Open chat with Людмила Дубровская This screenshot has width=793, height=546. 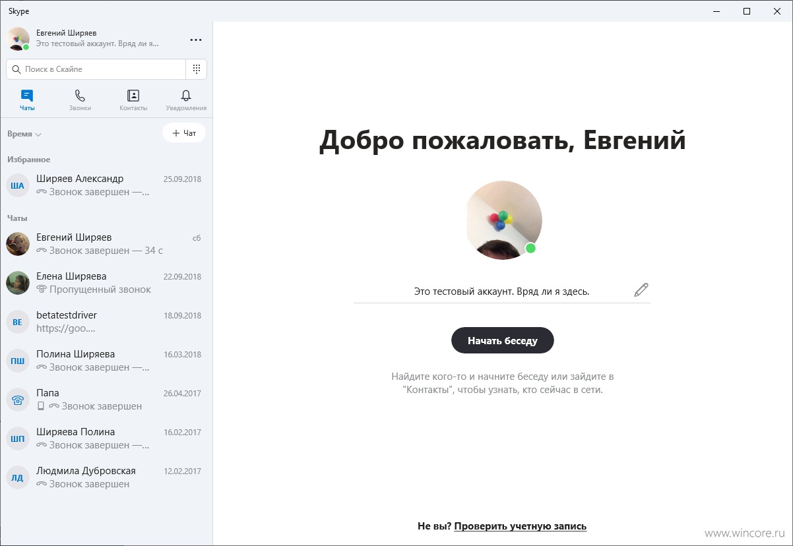coord(106,477)
